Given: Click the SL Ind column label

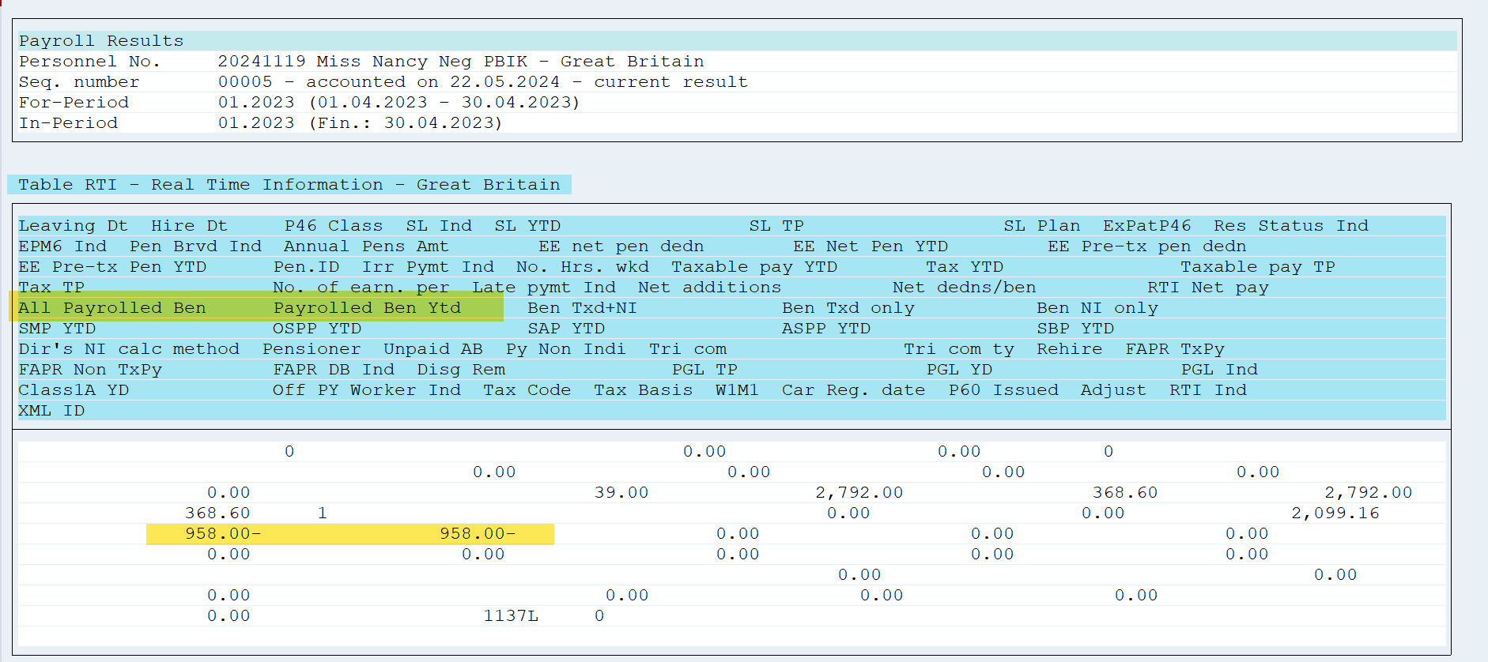Looking at the screenshot, I should click(x=439, y=226).
